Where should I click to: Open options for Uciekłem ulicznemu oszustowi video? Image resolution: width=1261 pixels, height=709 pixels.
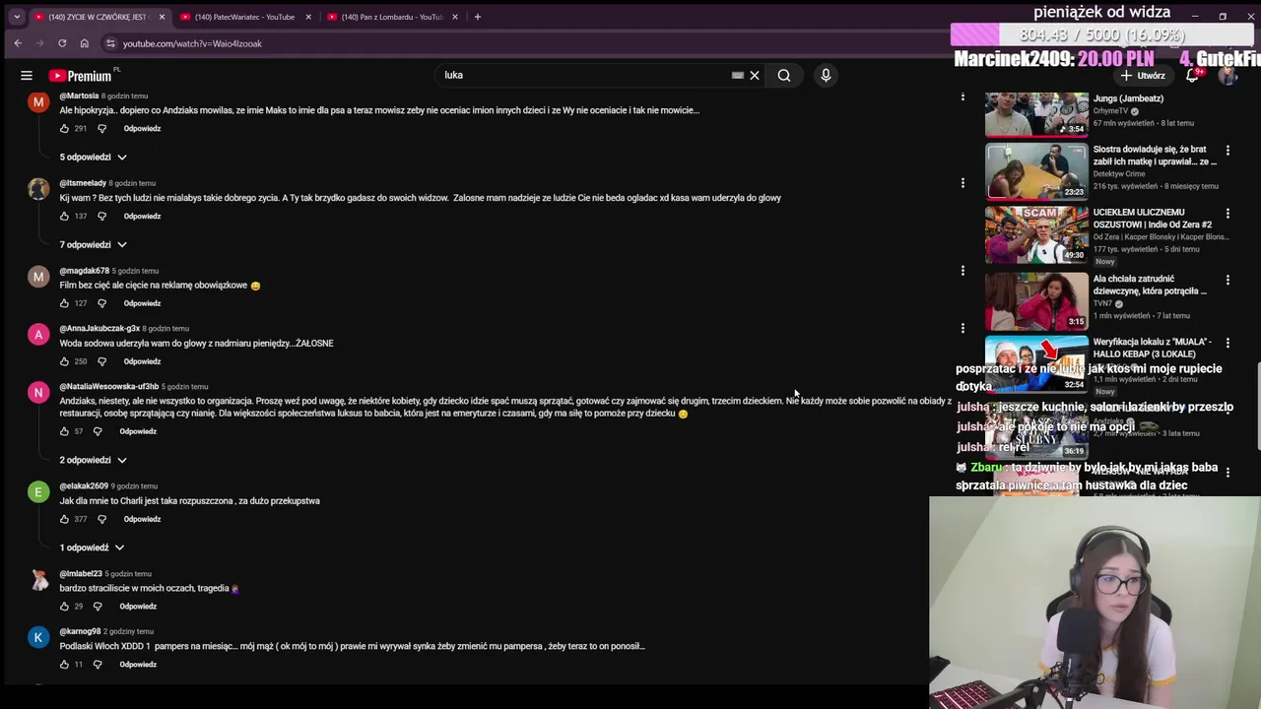tap(1228, 214)
